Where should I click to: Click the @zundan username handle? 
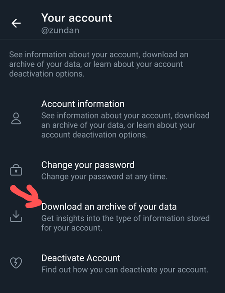(x=60, y=31)
